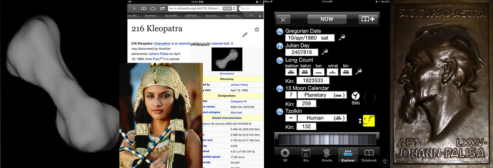Change the Human seal selector
This screenshot has height=168, width=493.
click(322, 118)
